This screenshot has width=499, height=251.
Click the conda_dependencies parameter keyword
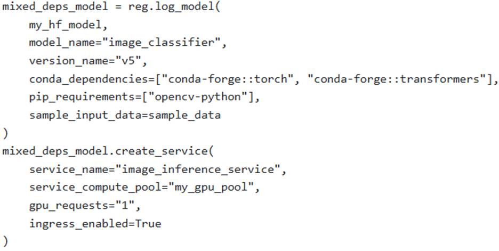(85, 79)
